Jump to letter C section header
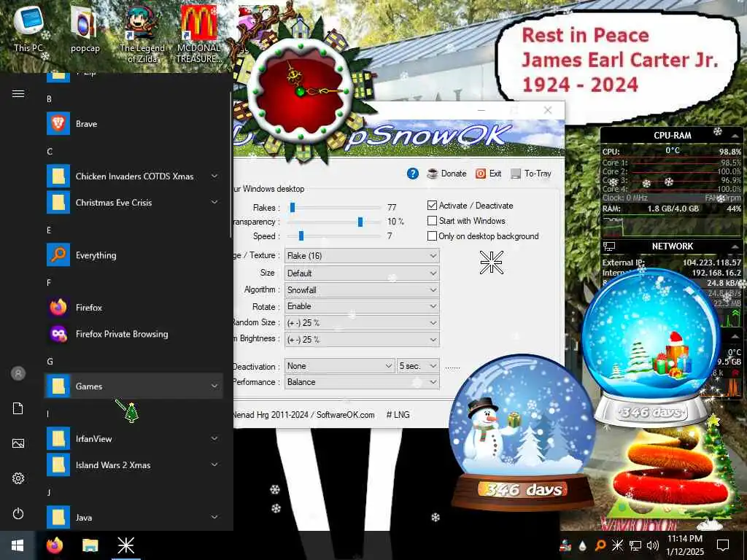The width and height of the screenshot is (747, 560). click(x=50, y=152)
